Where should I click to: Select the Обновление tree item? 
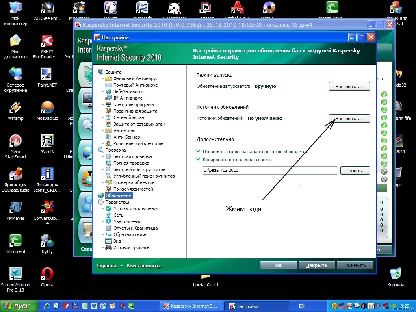pos(118,195)
